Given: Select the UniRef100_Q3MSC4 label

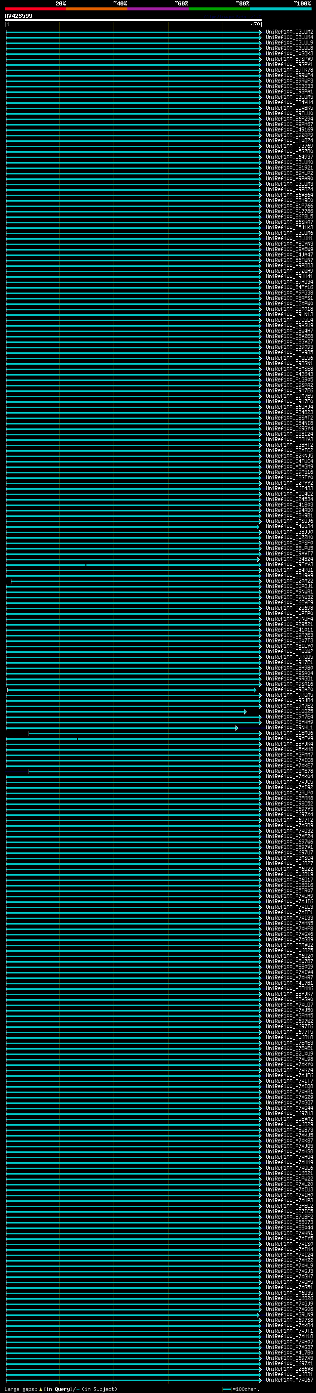Looking at the screenshot, I should [x=289, y=859].
